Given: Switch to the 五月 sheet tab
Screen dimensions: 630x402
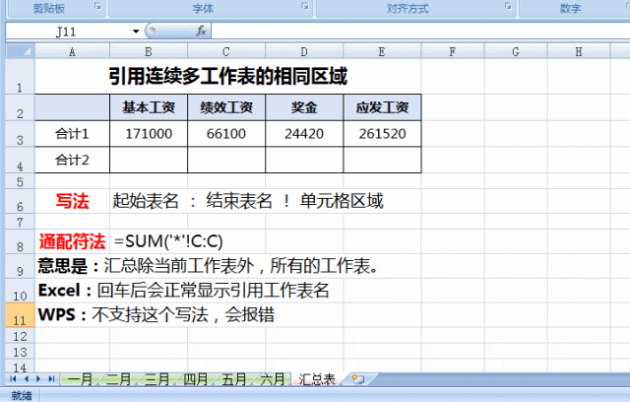Looking at the screenshot, I should [234, 379].
